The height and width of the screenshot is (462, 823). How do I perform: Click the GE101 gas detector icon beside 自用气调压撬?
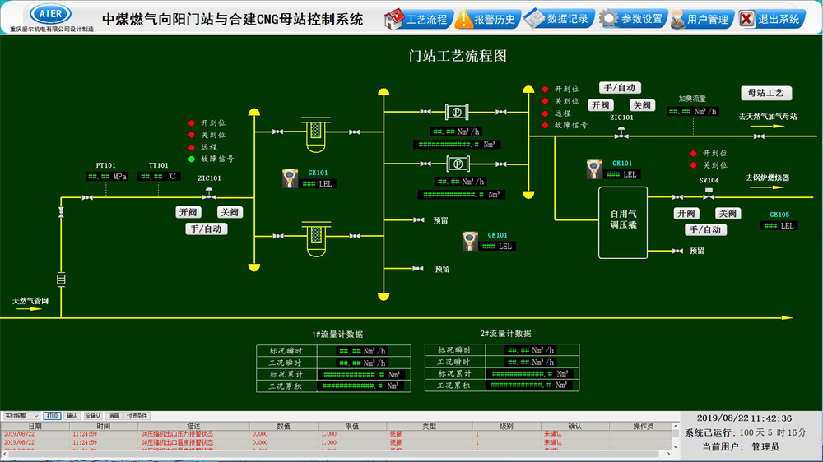tap(594, 169)
